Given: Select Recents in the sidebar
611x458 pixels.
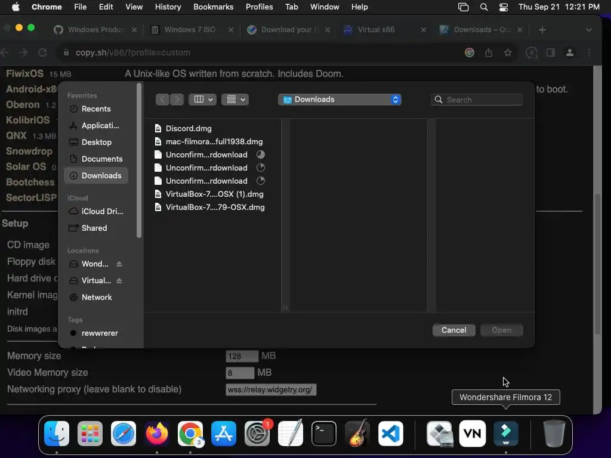Looking at the screenshot, I should (96, 109).
